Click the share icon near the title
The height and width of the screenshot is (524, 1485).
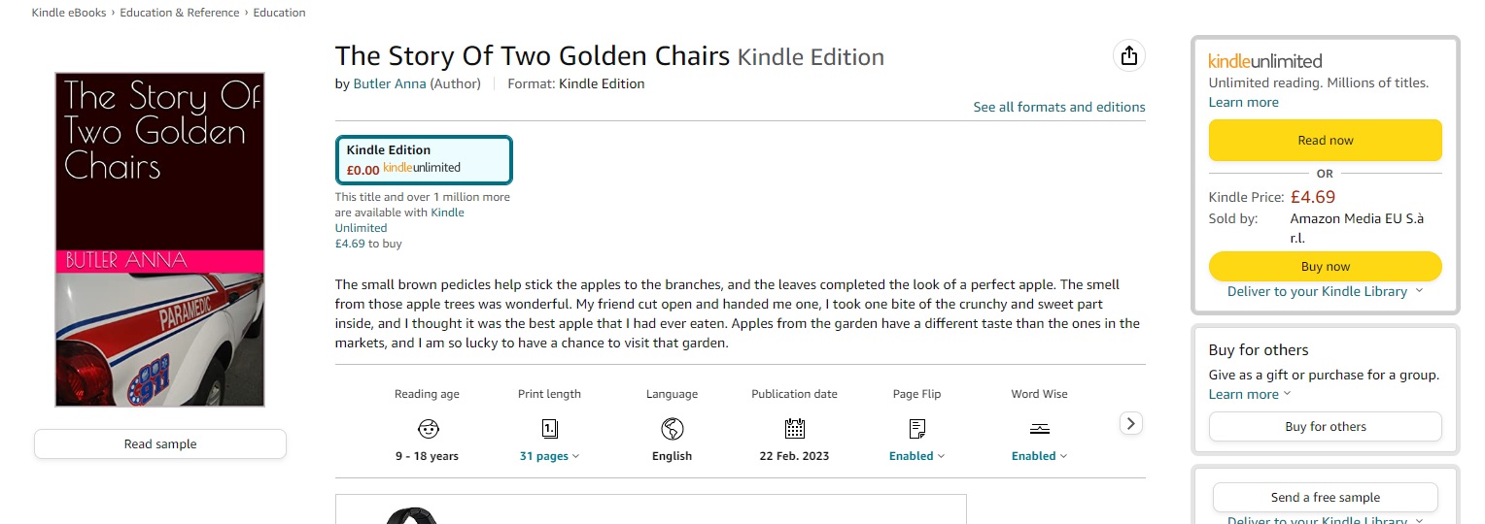coord(1128,56)
